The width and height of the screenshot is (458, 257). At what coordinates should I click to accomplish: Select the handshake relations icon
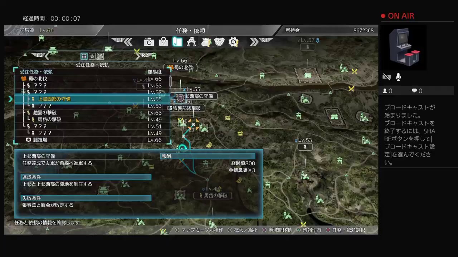(219, 42)
